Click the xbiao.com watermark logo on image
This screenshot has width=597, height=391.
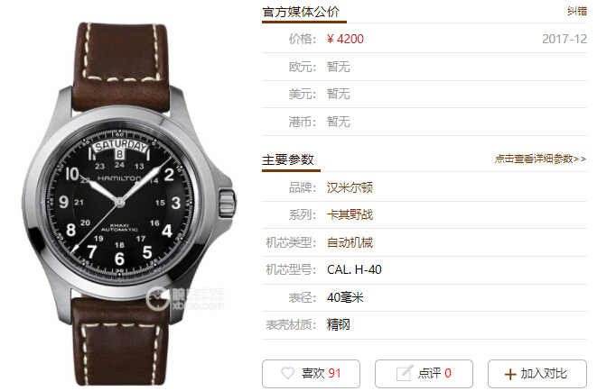185,299
